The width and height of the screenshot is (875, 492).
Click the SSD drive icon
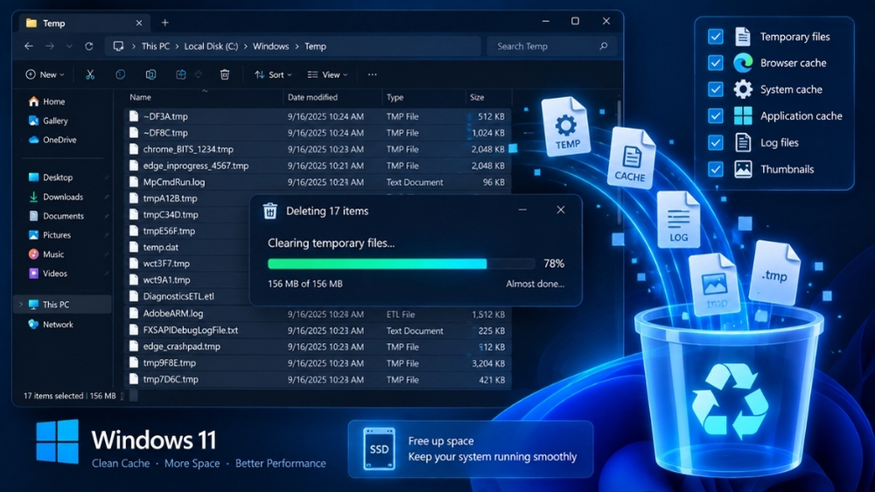pyautogui.click(x=379, y=449)
